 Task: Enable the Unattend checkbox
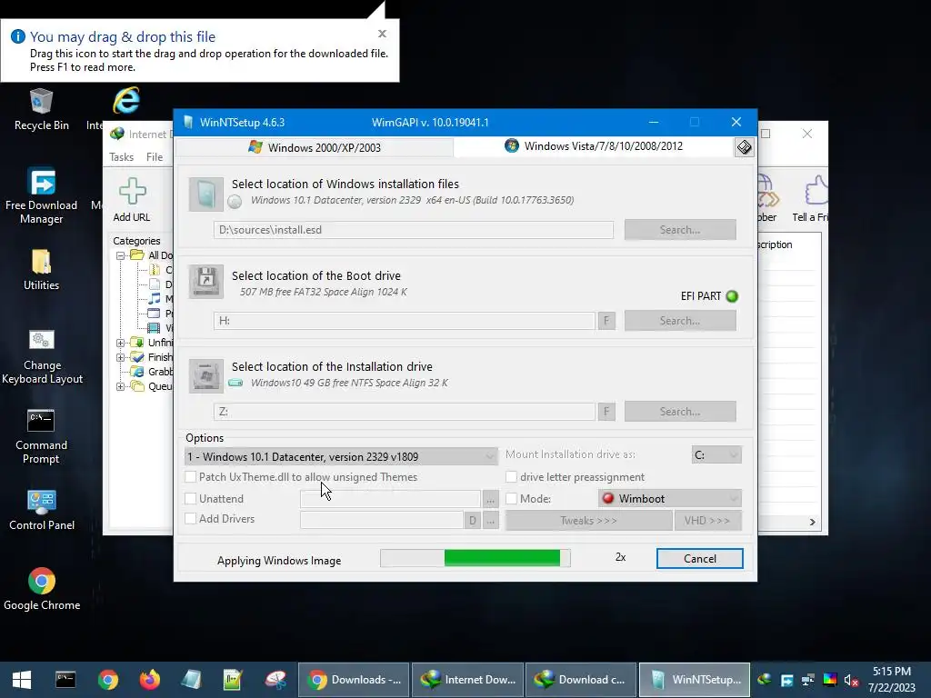[191, 499]
